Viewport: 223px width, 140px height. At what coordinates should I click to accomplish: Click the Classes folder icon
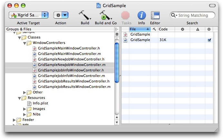point(24,38)
